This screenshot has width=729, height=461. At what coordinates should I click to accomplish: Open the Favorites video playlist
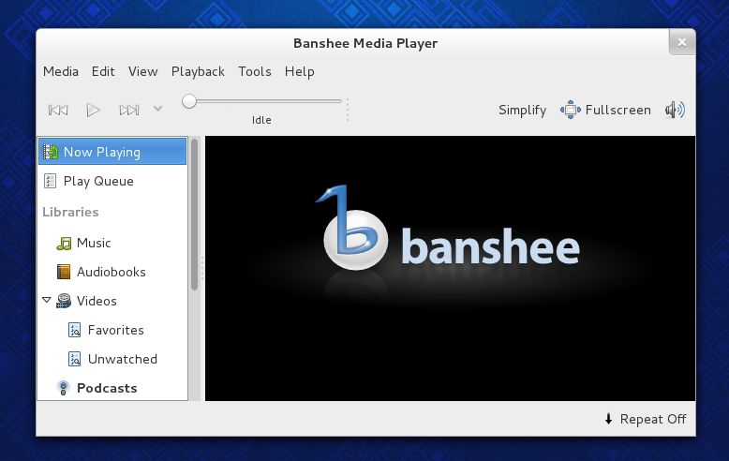[x=115, y=330]
